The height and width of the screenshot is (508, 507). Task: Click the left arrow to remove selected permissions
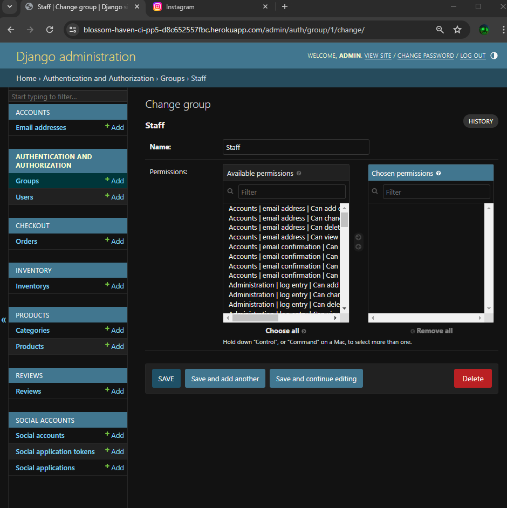[x=358, y=247]
